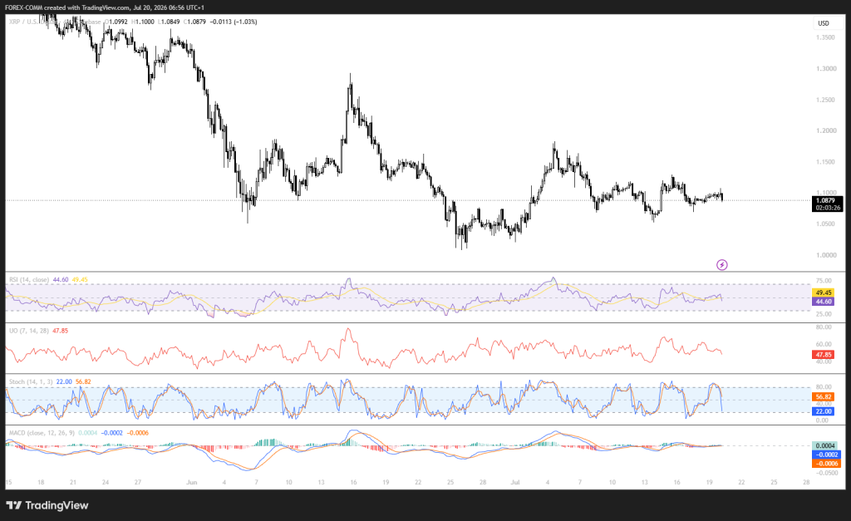Click the red 47.85 UO value tag
The height and width of the screenshot is (521, 851).
824,354
